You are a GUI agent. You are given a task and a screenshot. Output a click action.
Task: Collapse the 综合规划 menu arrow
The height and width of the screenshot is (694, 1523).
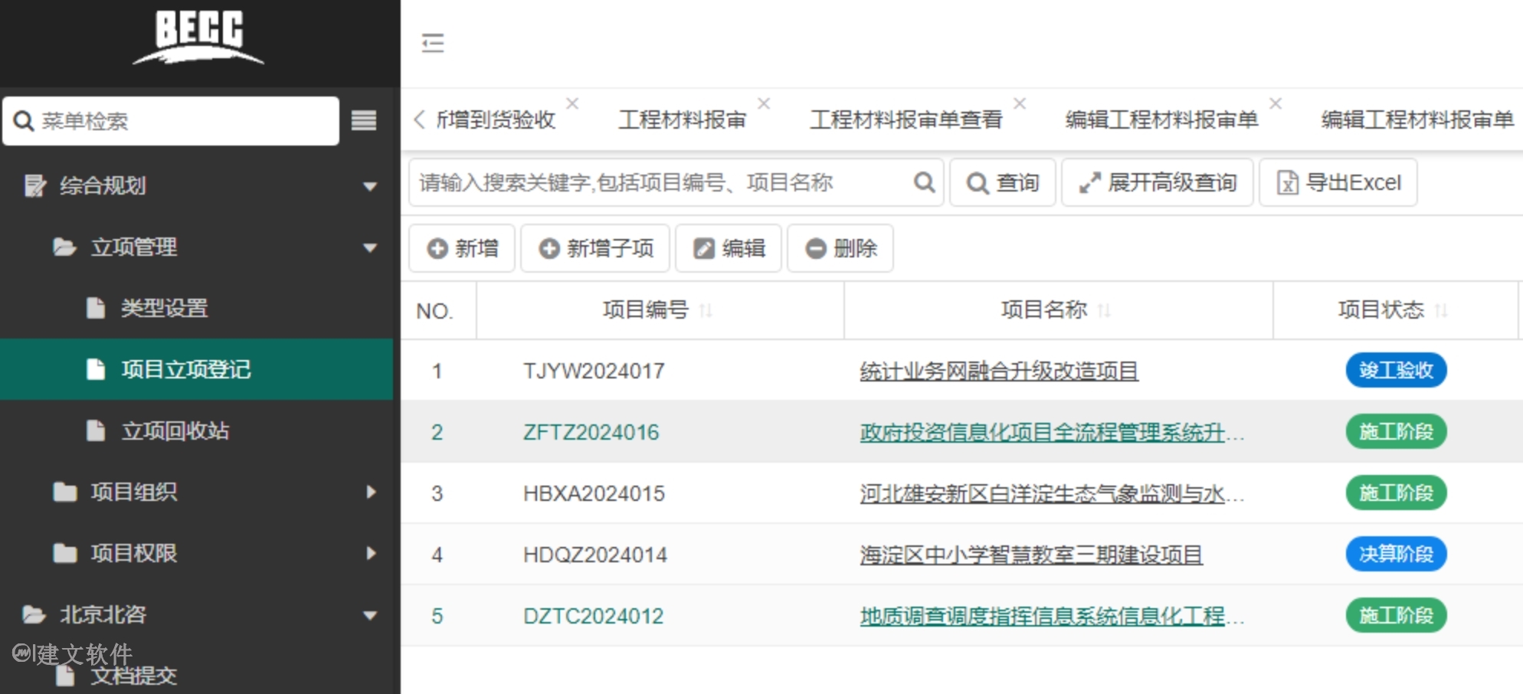tap(370, 186)
